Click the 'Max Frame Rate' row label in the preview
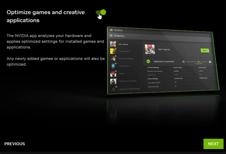This screenshot has height=154, width=226. pos(153,87)
